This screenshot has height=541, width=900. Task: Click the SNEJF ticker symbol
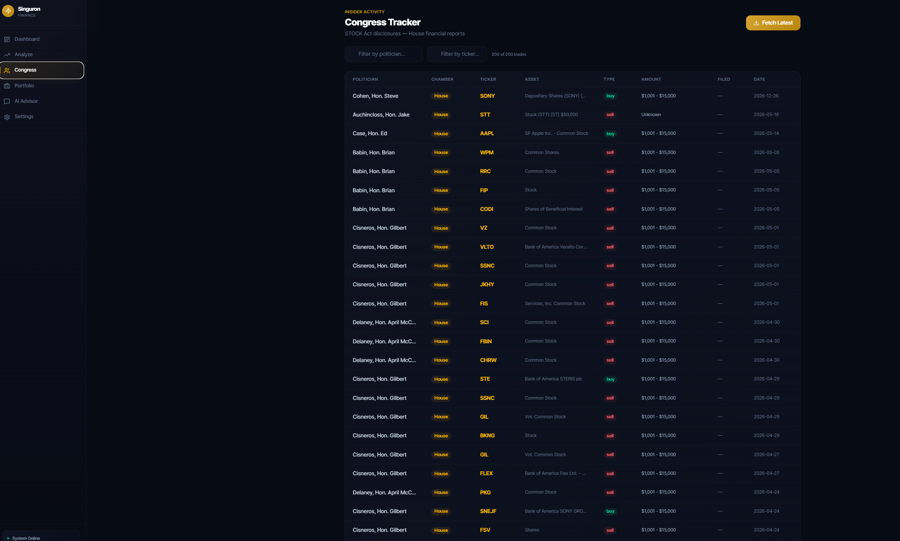488,511
